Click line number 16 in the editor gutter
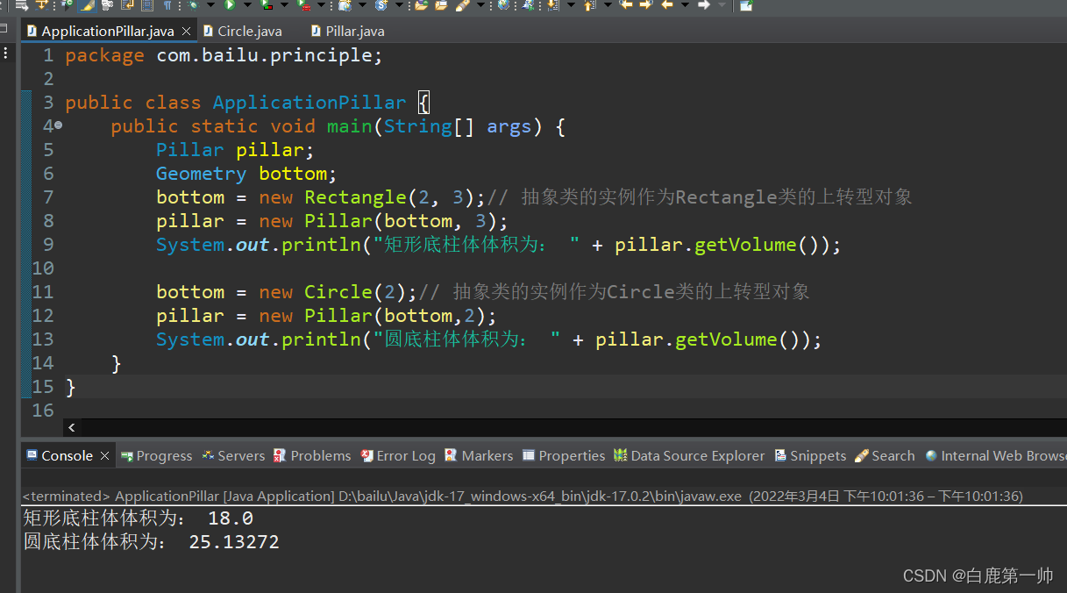The width and height of the screenshot is (1067, 593). coord(43,411)
